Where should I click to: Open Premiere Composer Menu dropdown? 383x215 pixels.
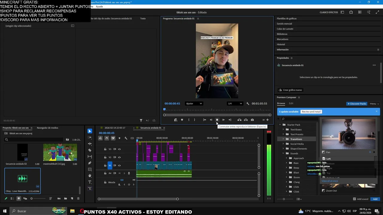pyautogui.click(x=374, y=104)
